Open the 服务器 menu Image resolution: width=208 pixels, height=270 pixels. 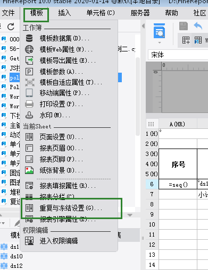coord(140,13)
